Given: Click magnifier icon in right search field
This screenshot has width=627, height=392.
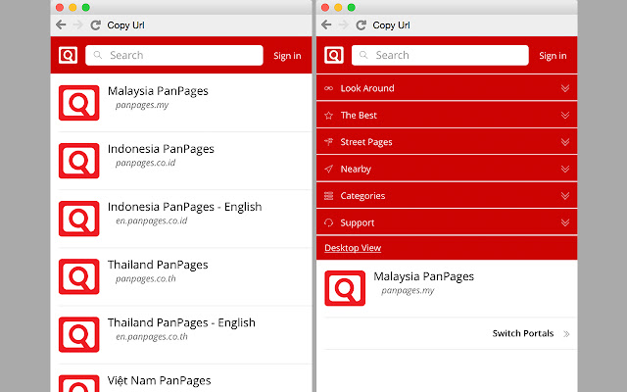Looking at the screenshot, I should pyautogui.click(x=363, y=55).
